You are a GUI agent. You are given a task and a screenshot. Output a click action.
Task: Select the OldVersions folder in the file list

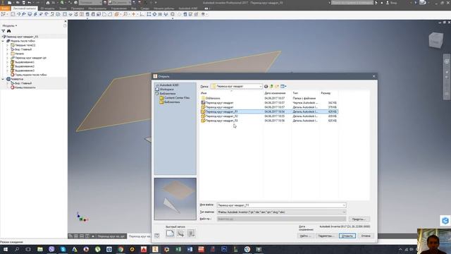(269, 98)
